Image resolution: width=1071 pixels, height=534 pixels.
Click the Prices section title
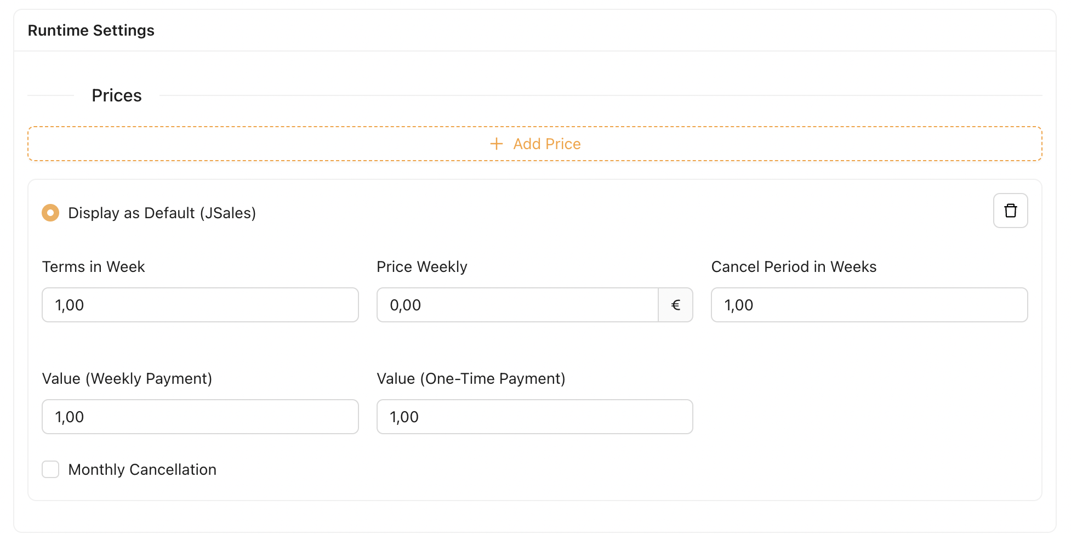[x=116, y=95]
